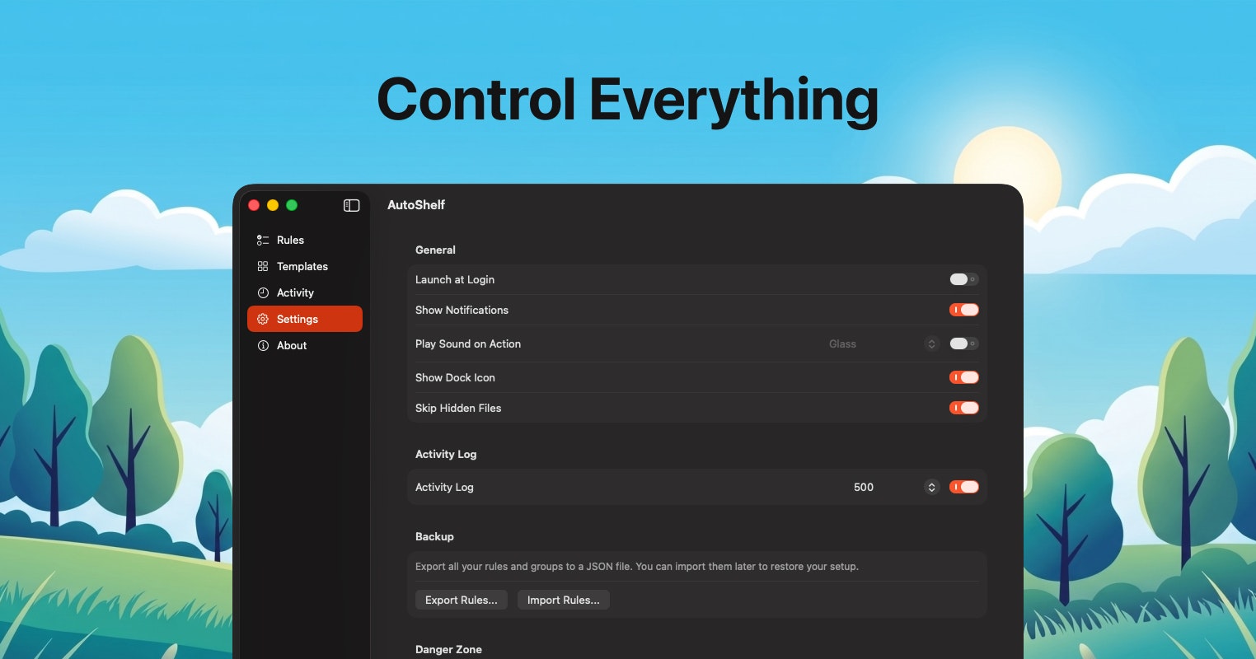Image resolution: width=1256 pixels, height=659 pixels.
Task: Click the Export all your rules description text
Action: coord(637,567)
